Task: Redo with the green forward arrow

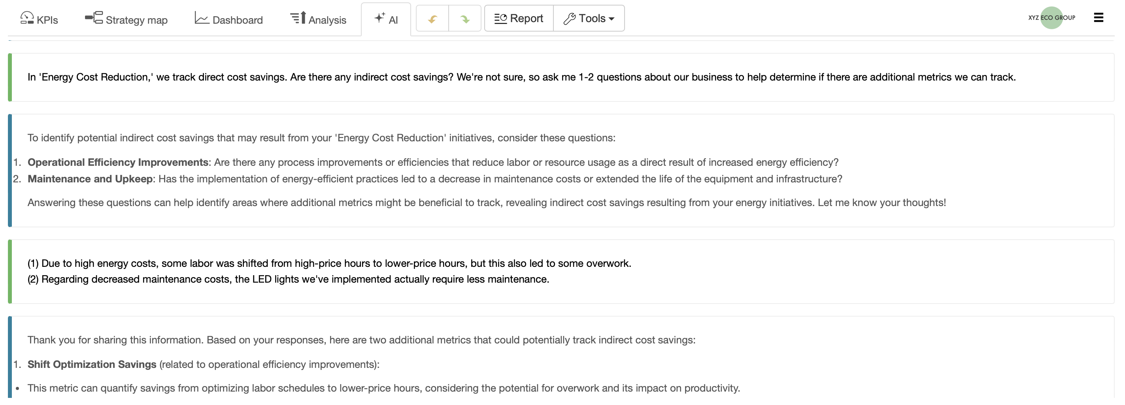Action: pyautogui.click(x=465, y=19)
